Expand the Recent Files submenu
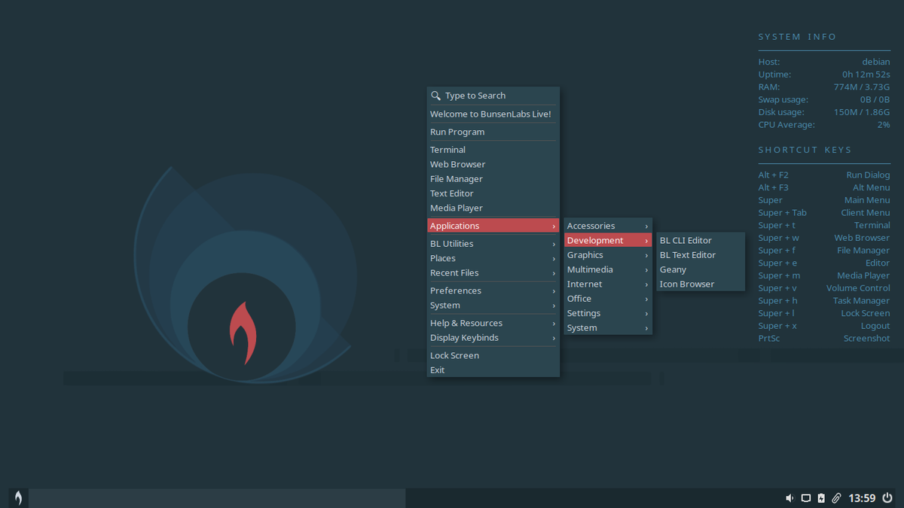This screenshot has width=904, height=508. [493, 273]
